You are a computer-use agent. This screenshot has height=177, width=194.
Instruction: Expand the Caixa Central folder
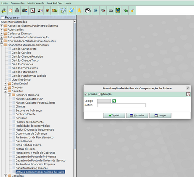tap(5, 83)
